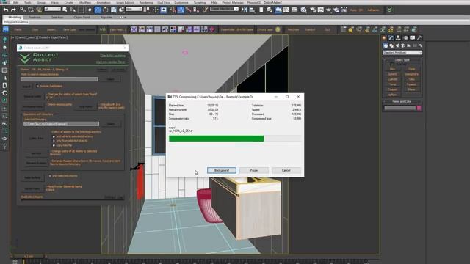This screenshot has width=470, height=264.
Task: Click the pink object color swatch
Action: (x=419, y=108)
